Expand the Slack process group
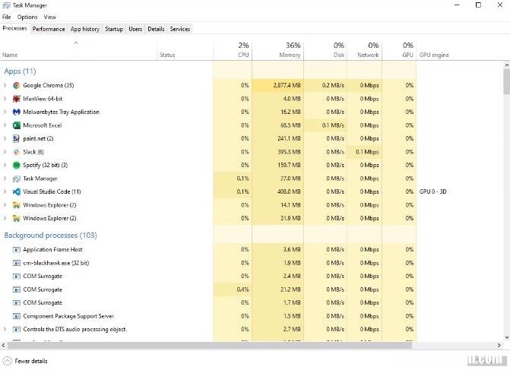This screenshot has height=370, width=510. click(5, 152)
